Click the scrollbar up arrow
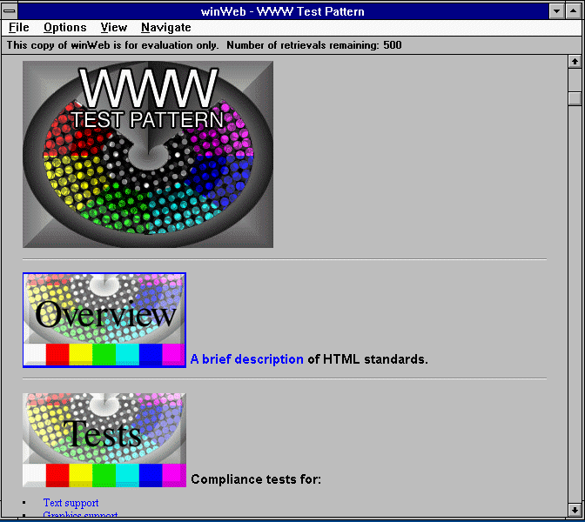The height and width of the screenshot is (522, 585). (x=575, y=62)
